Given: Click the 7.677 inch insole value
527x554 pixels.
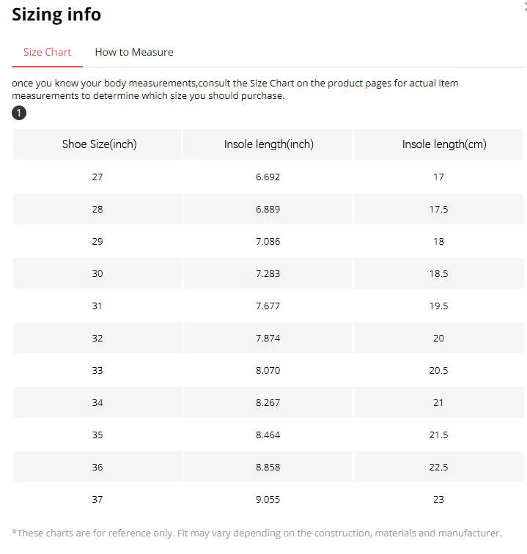Looking at the screenshot, I should tap(268, 306).
